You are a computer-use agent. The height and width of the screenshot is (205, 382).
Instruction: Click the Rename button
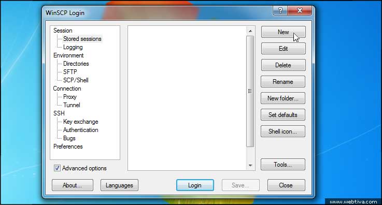[x=283, y=82]
